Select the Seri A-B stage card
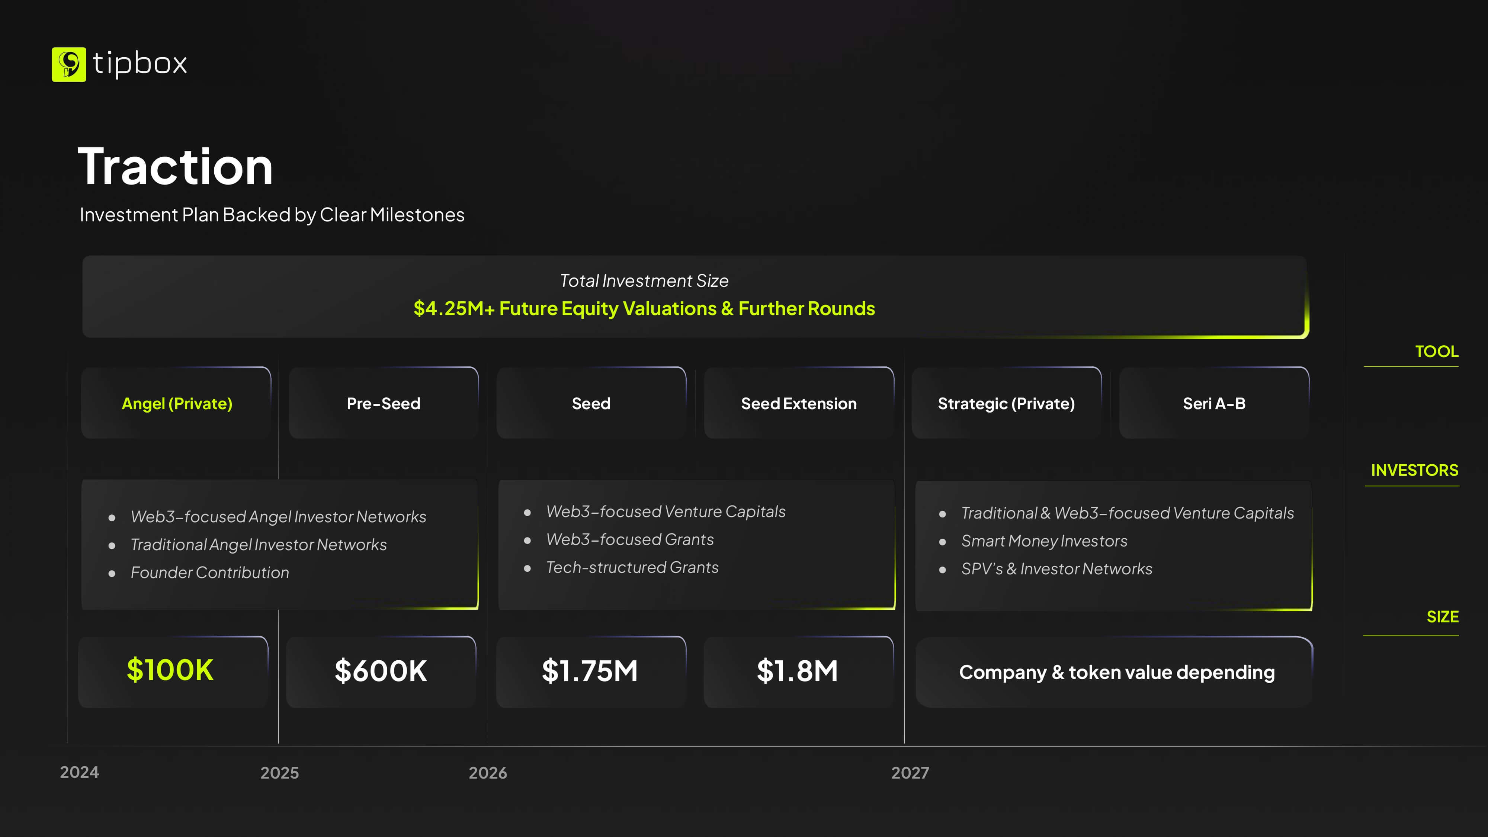 (x=1214, y=403)
